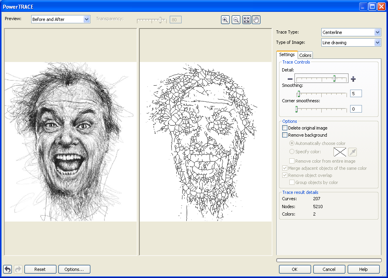
Task: Check Remove color from entire image
Action: click(x=292, y=161)
